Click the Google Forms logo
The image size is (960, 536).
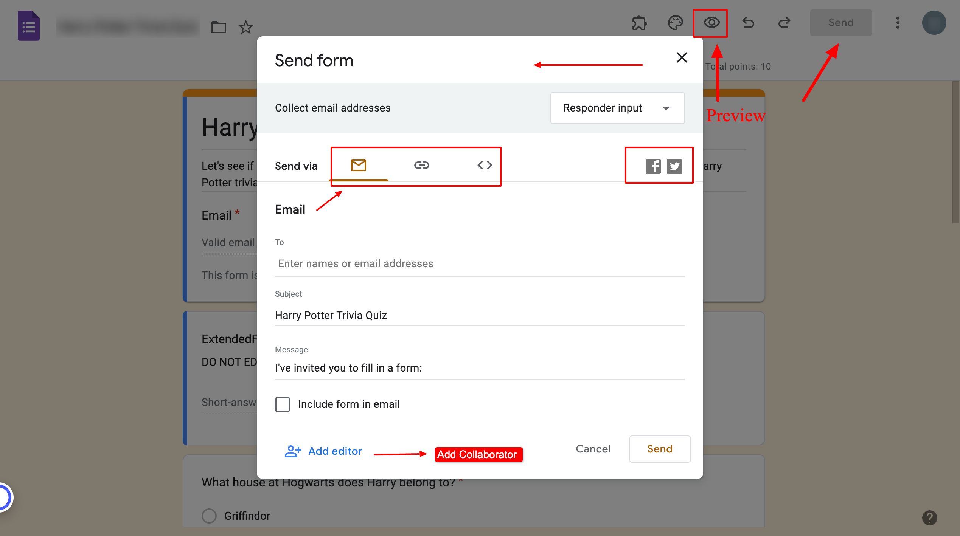28,25
